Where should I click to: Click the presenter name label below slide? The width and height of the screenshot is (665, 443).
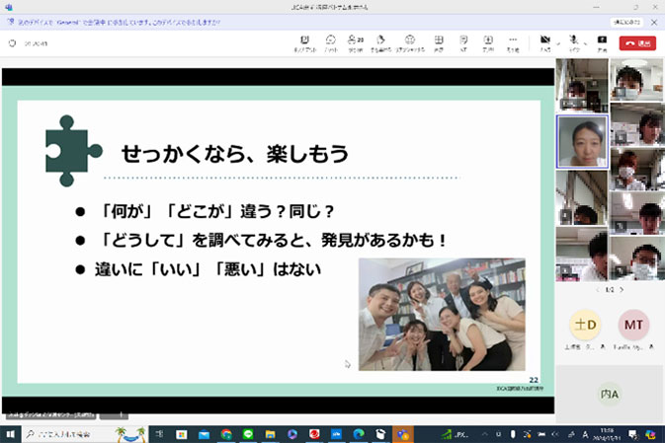pyautogui.click(x=50, y=415)
